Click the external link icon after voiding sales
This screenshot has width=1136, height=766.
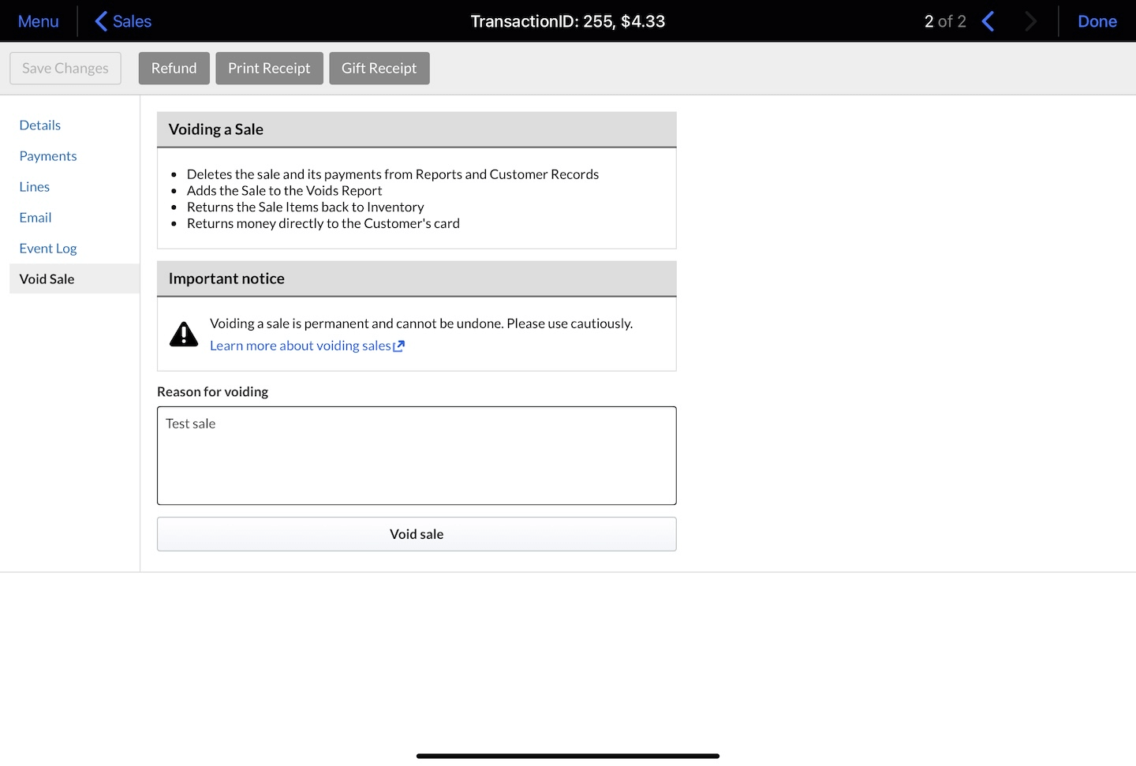(399, 346)
